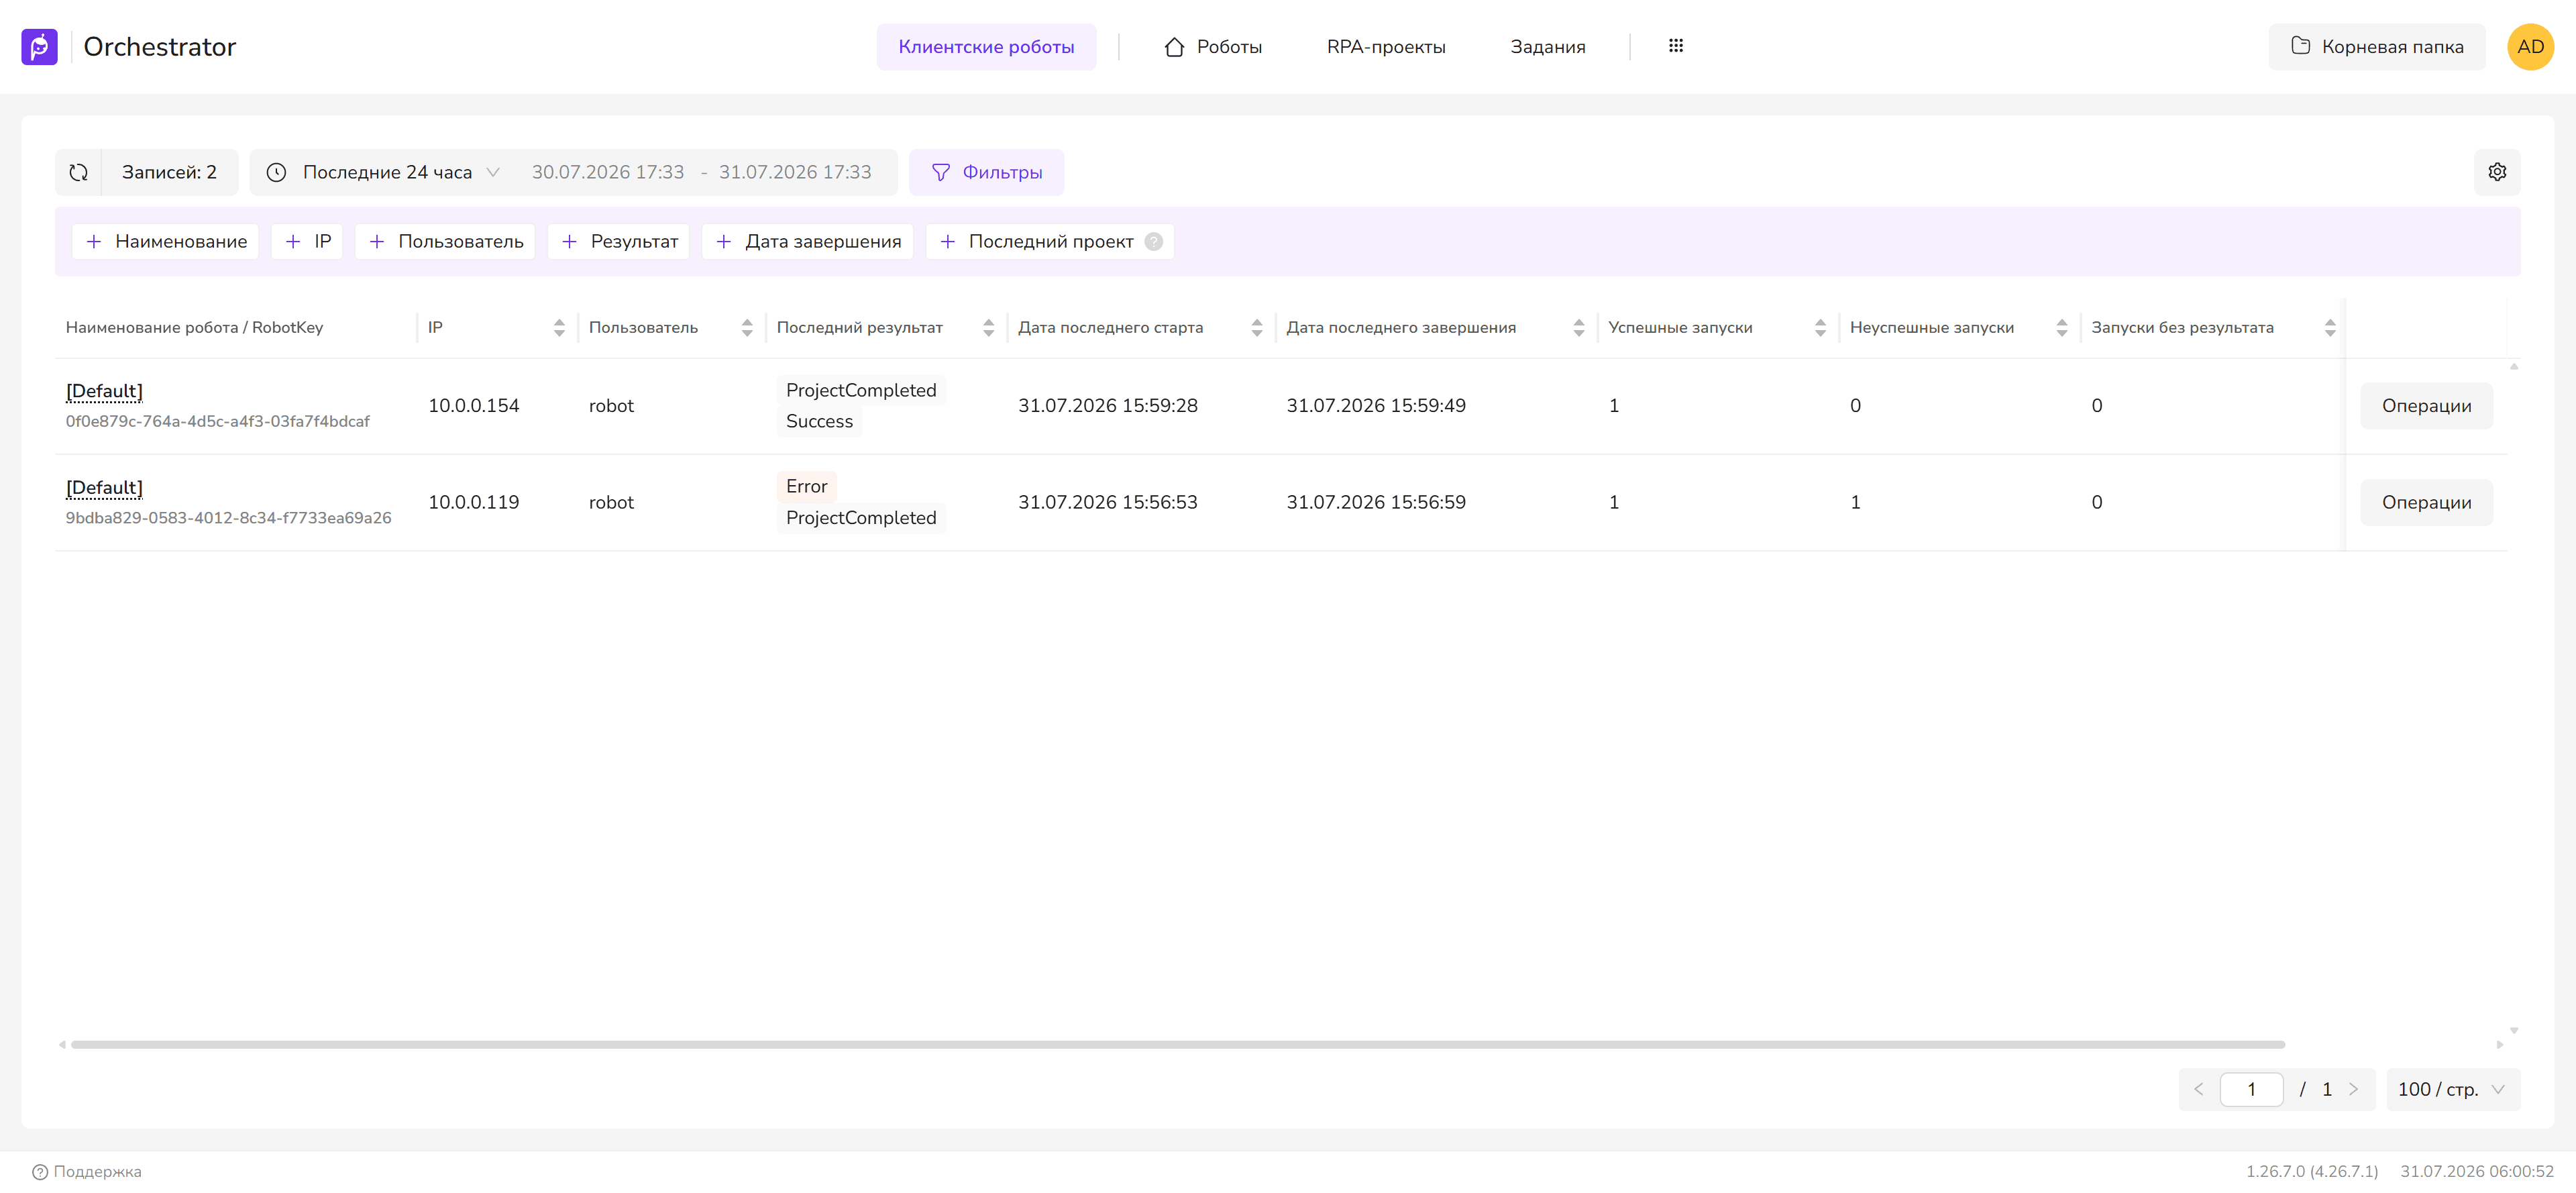Click end date 31.07.2026 17:33 field
This screenshot has width=2576, height=1193.
pos(795,172)
